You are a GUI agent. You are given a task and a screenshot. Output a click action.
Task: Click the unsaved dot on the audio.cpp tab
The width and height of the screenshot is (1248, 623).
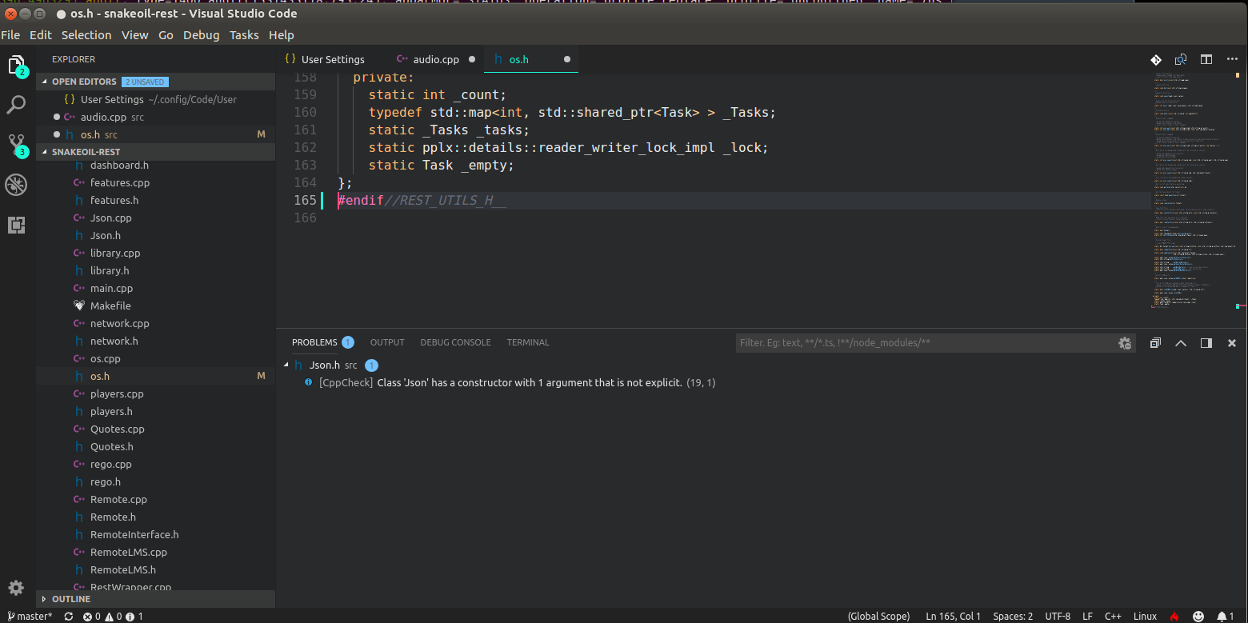click(472, 59)
